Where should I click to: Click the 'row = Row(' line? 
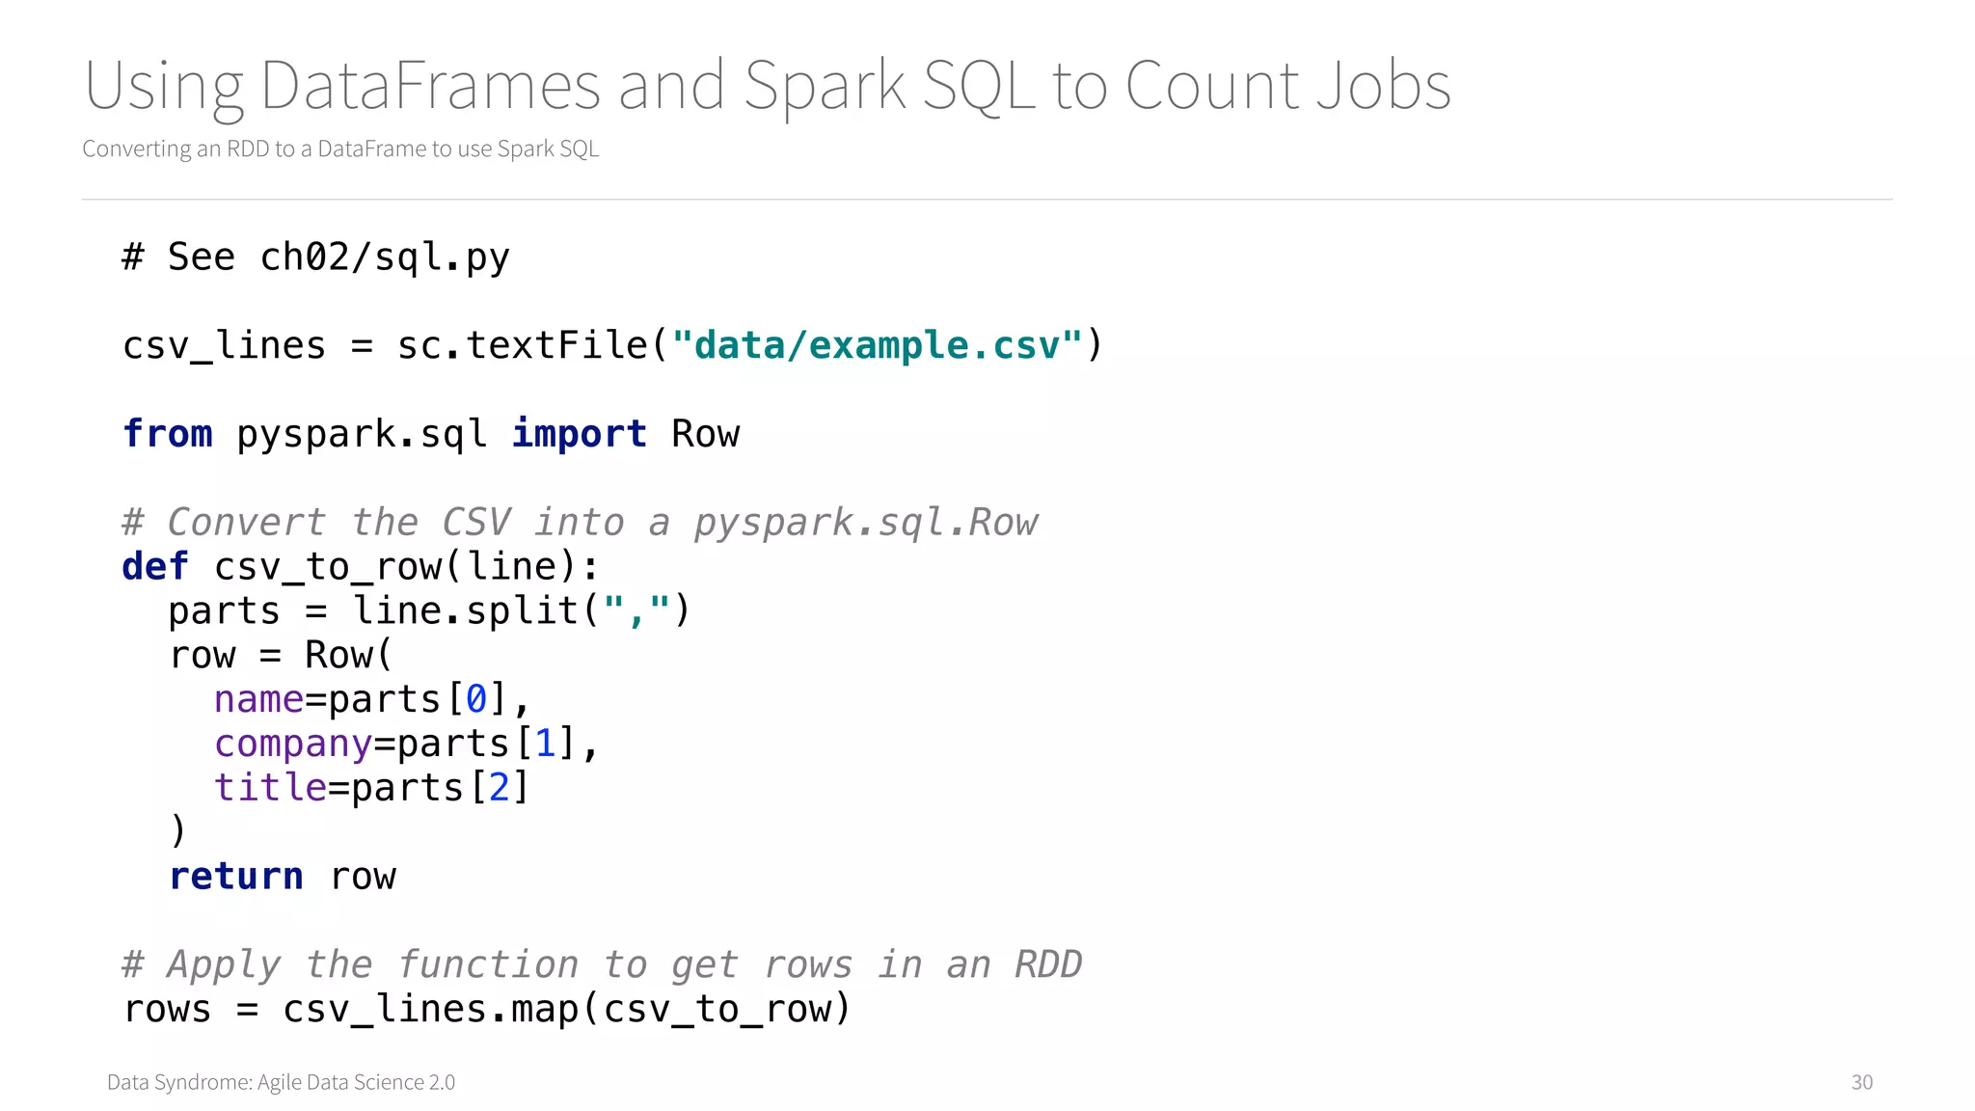pos(281,656)
